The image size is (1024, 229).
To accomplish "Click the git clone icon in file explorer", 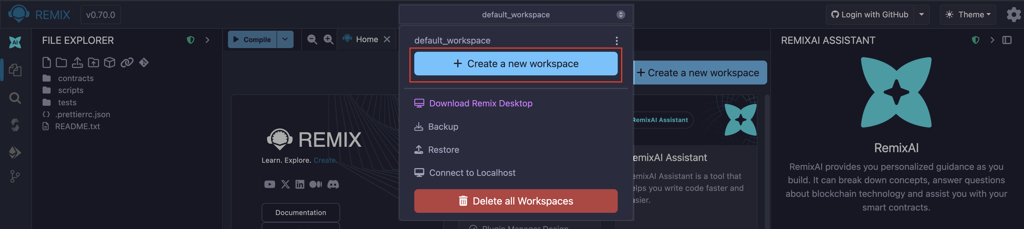I will point(144,63).
